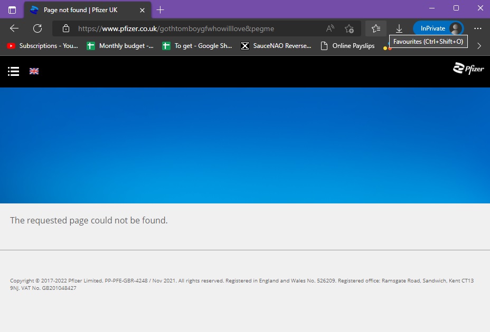View site information lock icon
Image resolution: width=490 pixels, height=332 pixels.
click(66, 28)
